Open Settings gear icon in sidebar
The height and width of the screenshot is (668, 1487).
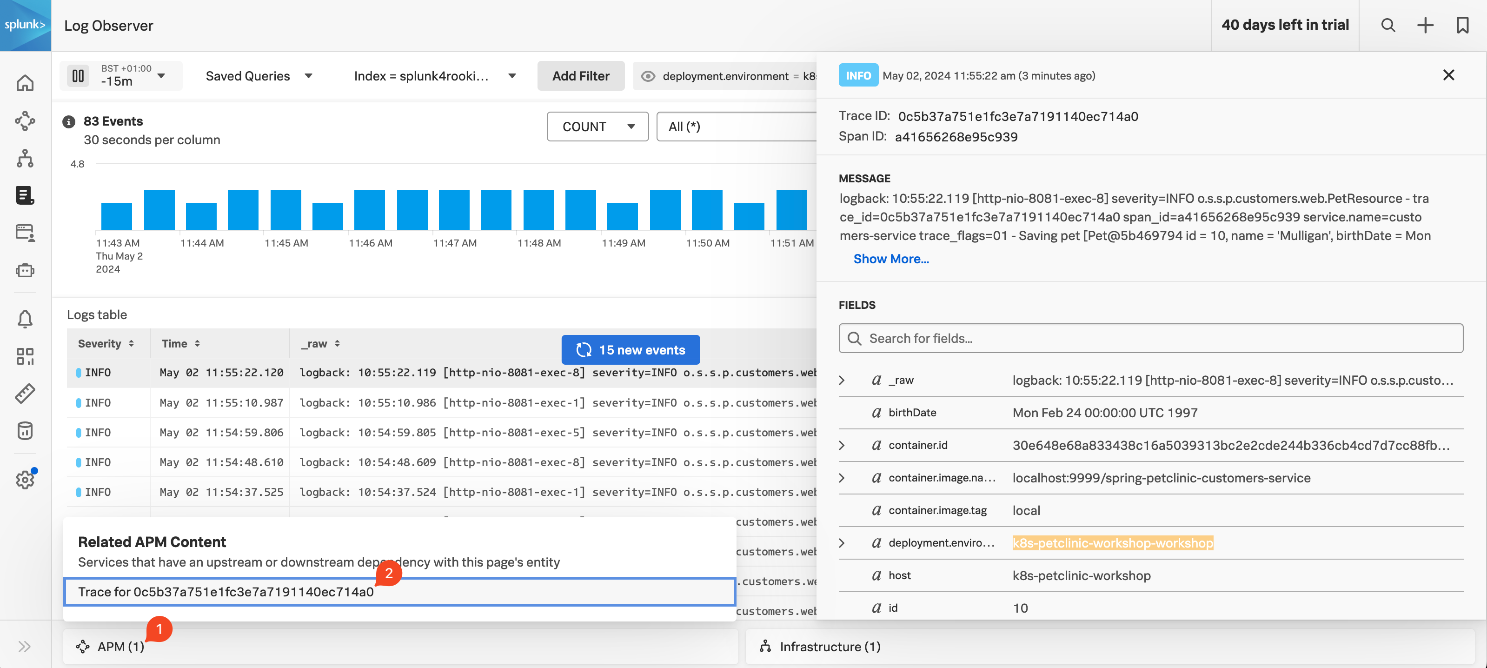pyautogui.click(x=25, y=479)
